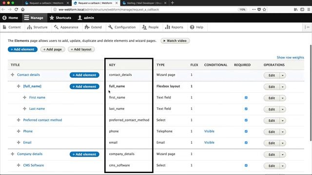The width and height of the screenshot is (312, 175).
Task: Grab the drag handle for [full_name]
Action: (19, 86)
